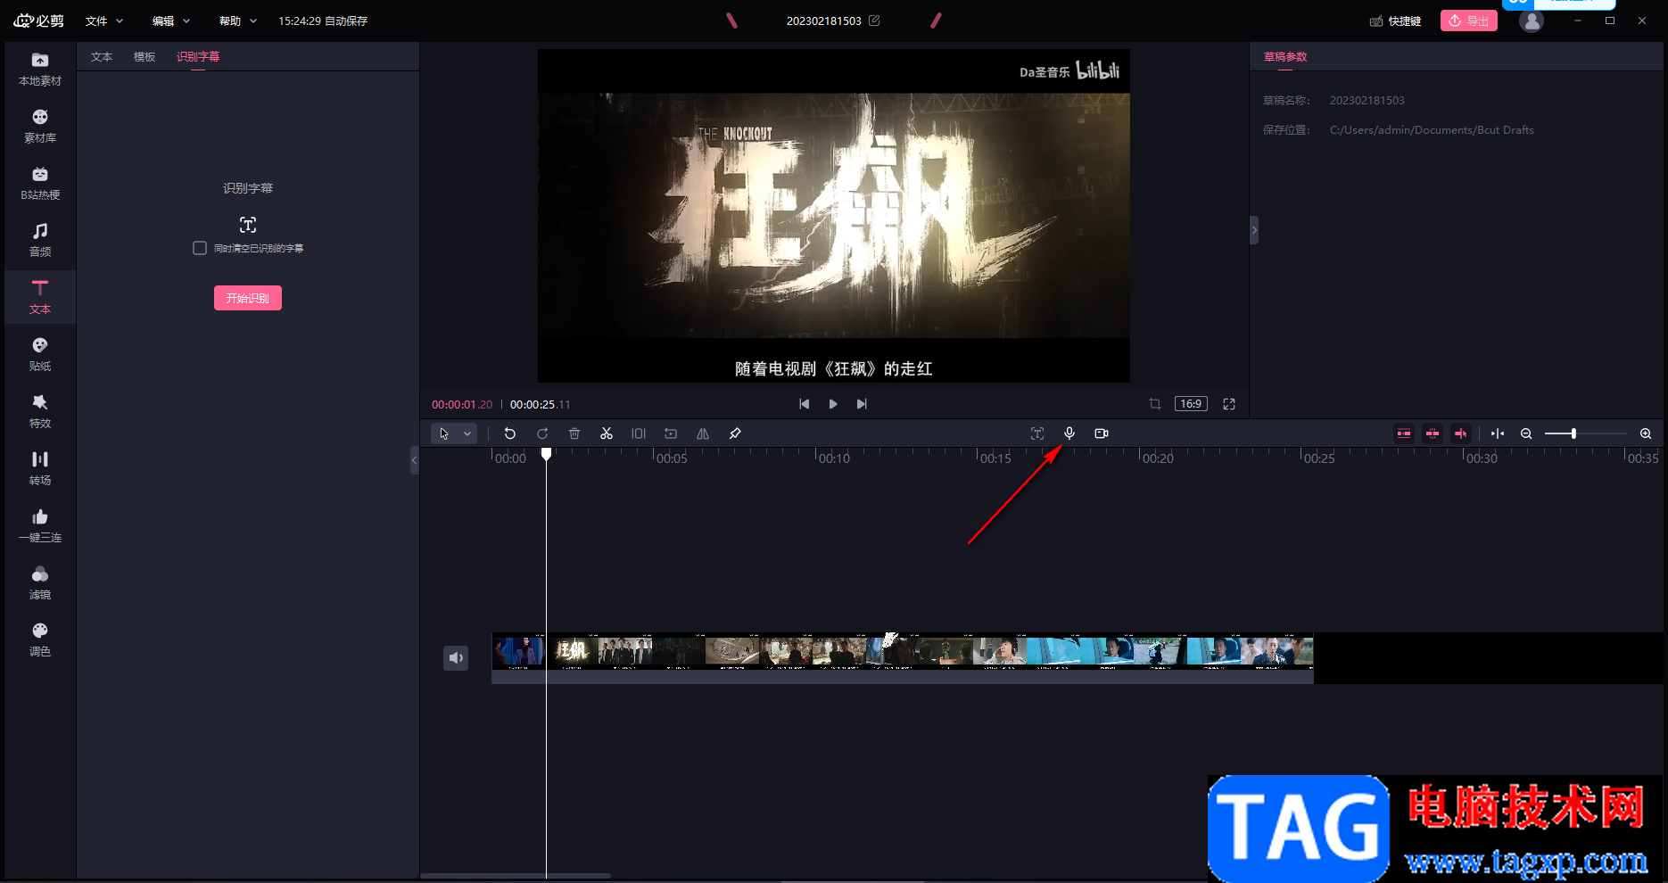1668x883 pixels.
Task: Click the draft name 202302181503 in title bar
Action: [824, 21]
